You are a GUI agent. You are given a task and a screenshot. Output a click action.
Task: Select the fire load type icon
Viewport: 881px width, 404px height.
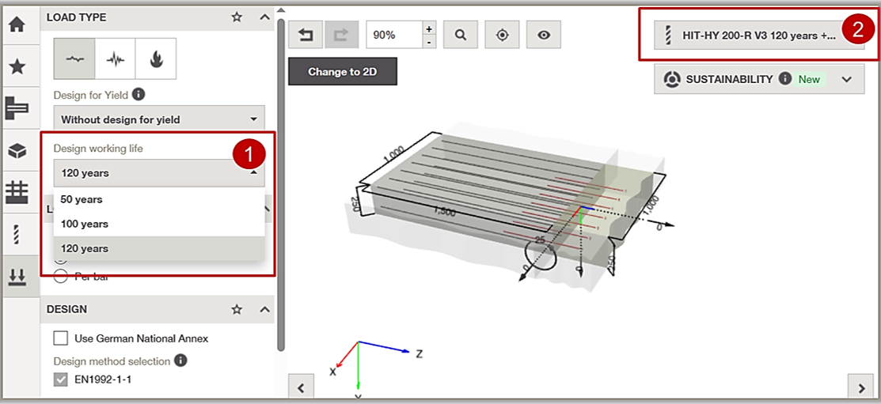tap(156, 59)
